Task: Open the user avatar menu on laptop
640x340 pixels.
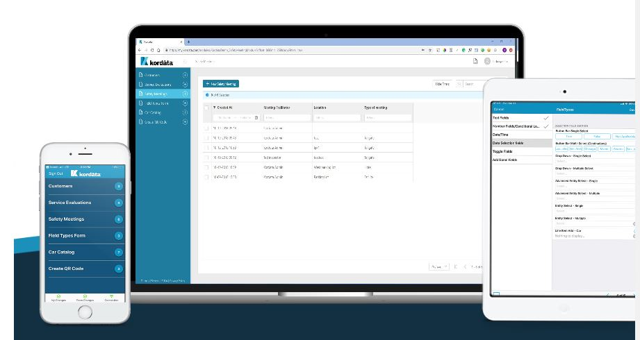Action: pos(487,61)
